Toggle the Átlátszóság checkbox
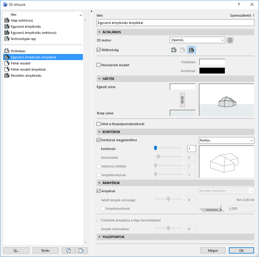The height and width of the screenshot is (257, 259). tap(98, 50)
